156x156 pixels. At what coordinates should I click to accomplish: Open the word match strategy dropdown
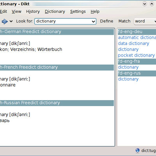145,21
